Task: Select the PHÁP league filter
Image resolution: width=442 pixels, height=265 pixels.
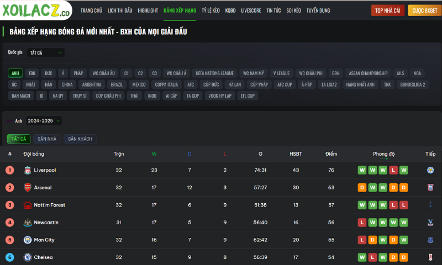Action: click(x=78, y=73)
